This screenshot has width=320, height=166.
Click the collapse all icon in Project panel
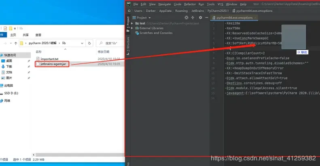[x=192, y=18]
